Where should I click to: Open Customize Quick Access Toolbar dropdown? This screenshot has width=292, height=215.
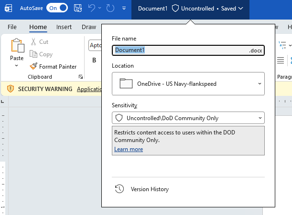tap(124, 8)
